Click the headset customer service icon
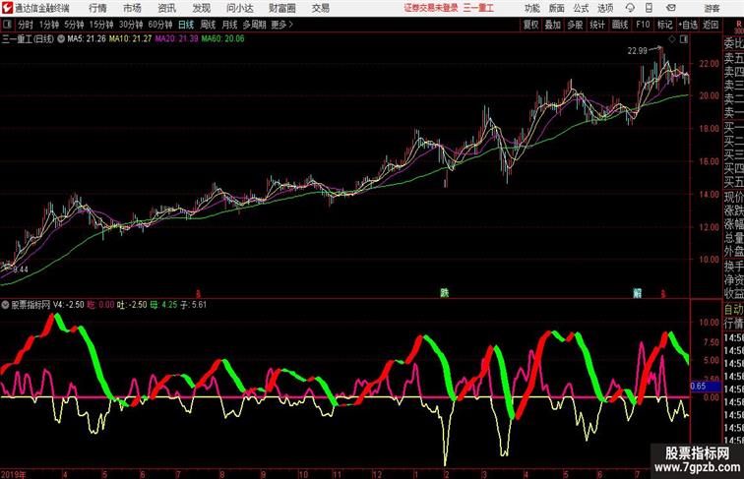The height and width of the screenshot is (479, 744). click(x=630, y=8)
